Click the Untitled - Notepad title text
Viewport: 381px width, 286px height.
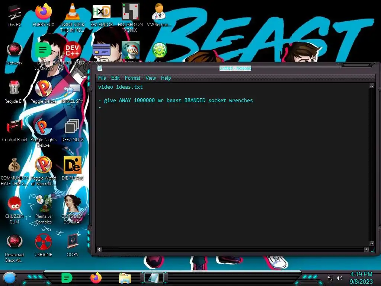click(x=235, y=69)
